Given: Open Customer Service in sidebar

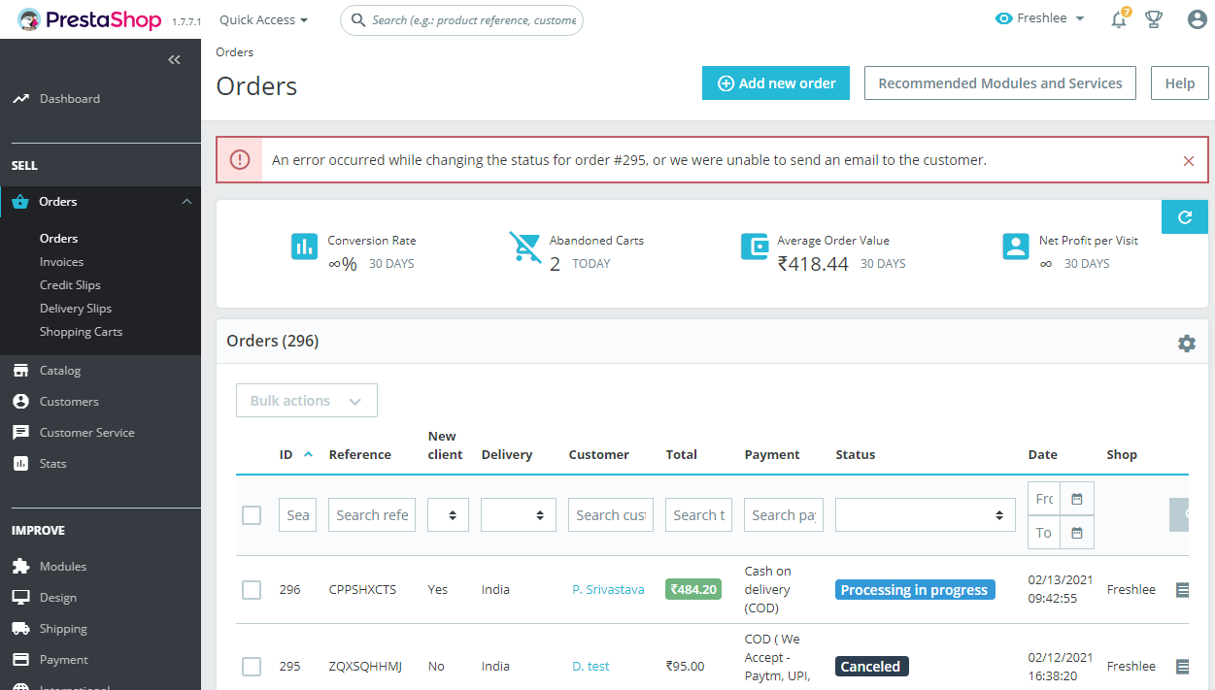Looking at the screenshot, I should point(86,433).
